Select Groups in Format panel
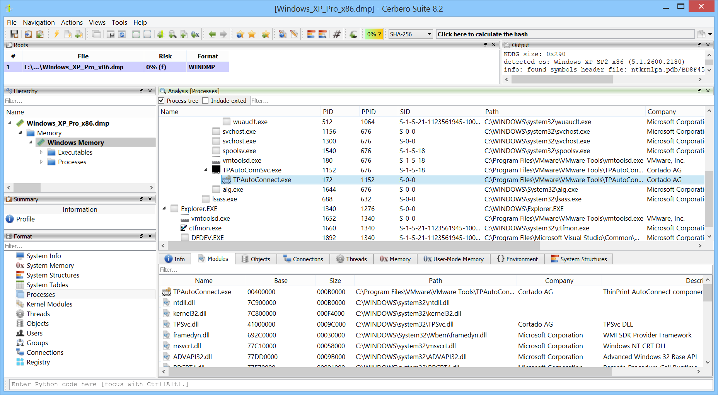This screenshot has height=395, width=718. click(x=37, y=343)
